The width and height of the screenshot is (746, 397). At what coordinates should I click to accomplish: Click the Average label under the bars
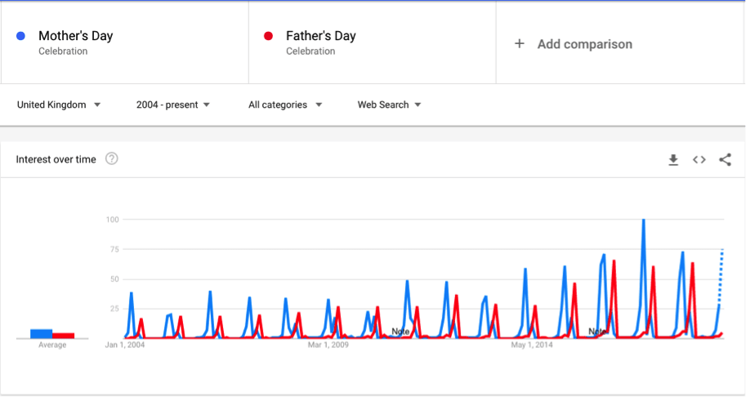(52, 345)
